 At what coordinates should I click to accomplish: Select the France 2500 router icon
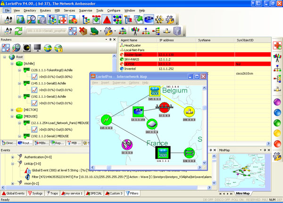click(x=162, y=153)
